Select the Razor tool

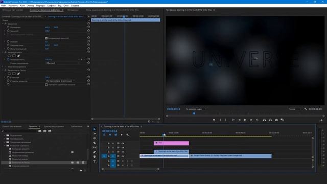[95, 143]
